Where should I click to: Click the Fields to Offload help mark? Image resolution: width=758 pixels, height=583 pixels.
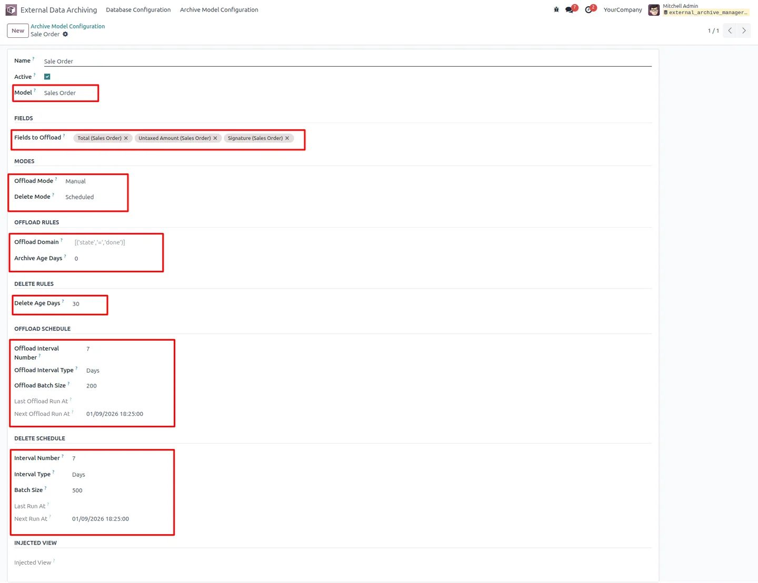click(x=64, y=136)
